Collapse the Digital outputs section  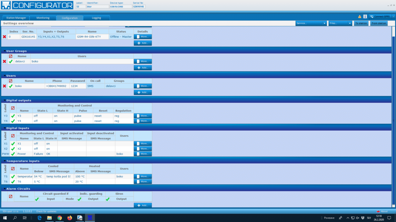point(5,101)
